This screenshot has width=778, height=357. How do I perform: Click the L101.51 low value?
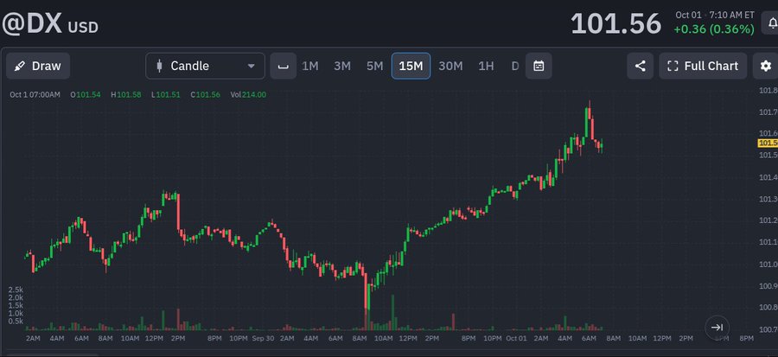pos(166,95)
